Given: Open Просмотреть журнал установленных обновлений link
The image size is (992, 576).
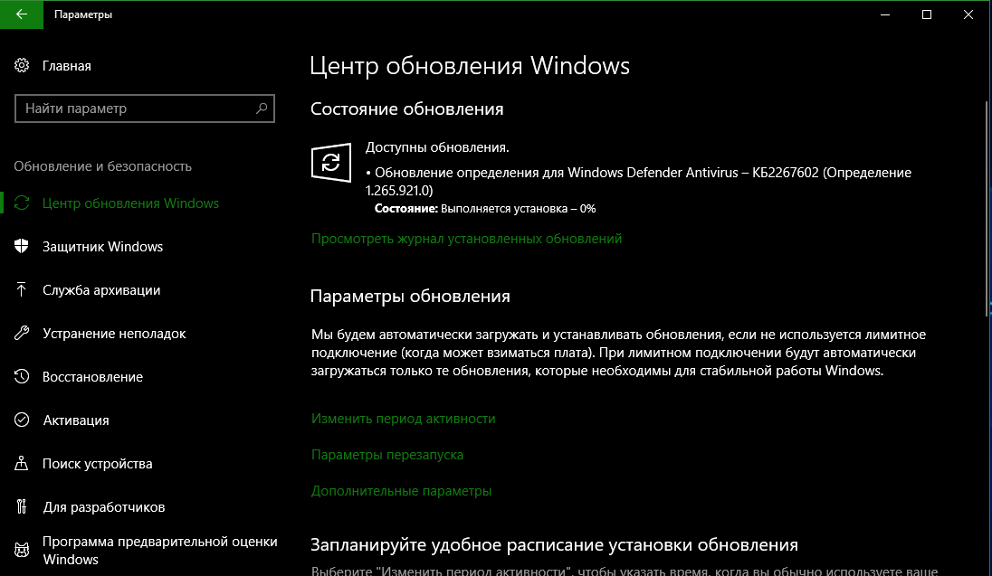Looking at the screenshot, I should click(x=466, y=239).
